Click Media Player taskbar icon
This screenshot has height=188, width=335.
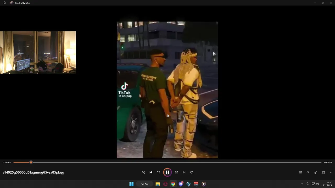click(x=204, y=184)
